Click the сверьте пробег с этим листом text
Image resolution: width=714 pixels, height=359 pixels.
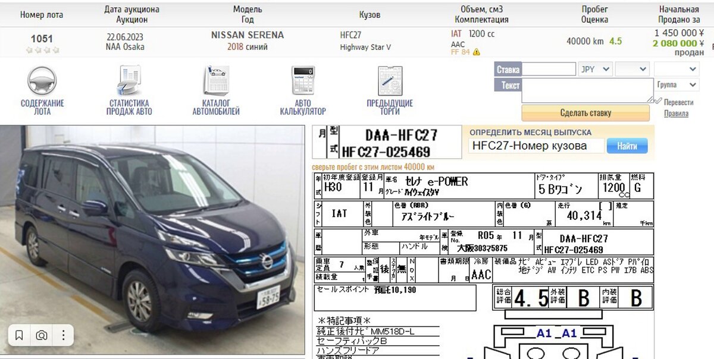[x=373, y=167]
